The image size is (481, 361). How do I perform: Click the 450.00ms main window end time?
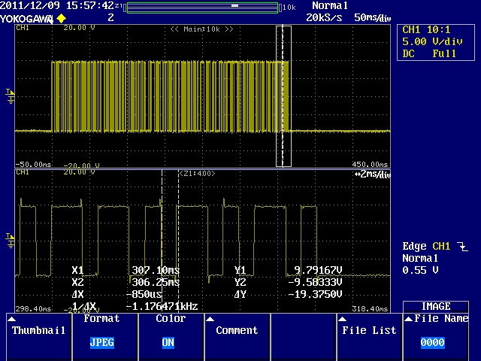370,165
